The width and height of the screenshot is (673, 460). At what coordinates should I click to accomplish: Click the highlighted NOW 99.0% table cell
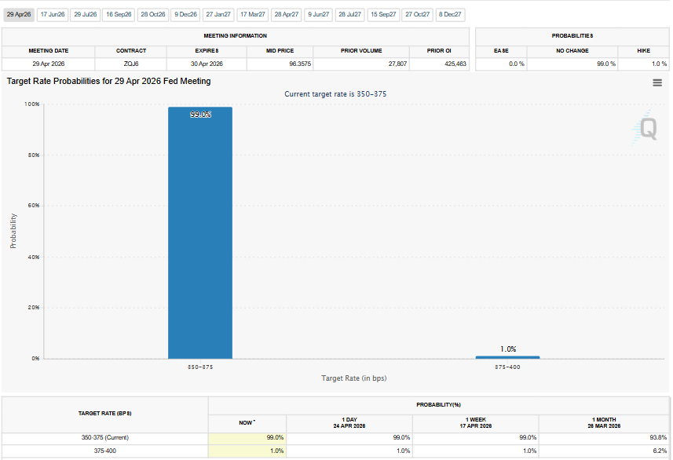pos(248,437)
